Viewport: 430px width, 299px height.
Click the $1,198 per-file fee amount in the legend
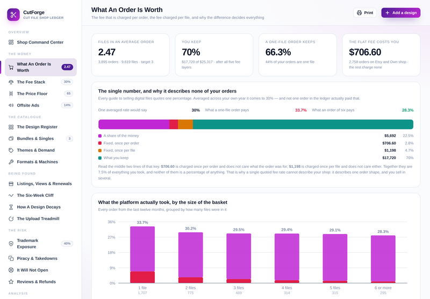pos(390,151)
